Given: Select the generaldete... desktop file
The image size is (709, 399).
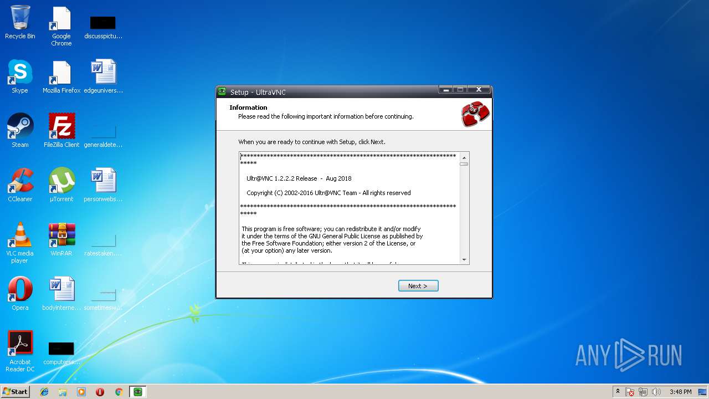Looking at the screenshot, I should tap(103, 135).
